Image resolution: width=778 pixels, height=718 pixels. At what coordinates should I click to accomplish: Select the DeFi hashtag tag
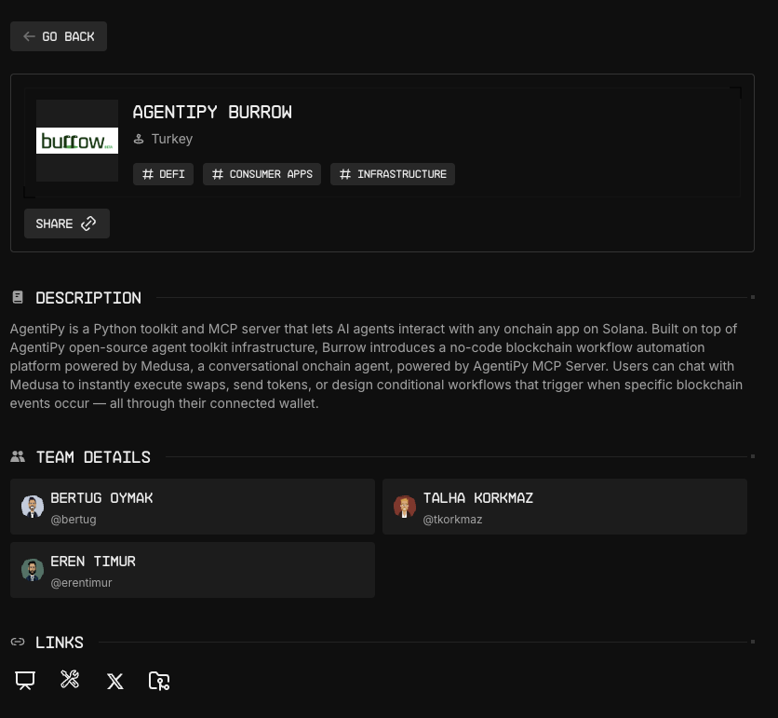[x=163, y=174]
